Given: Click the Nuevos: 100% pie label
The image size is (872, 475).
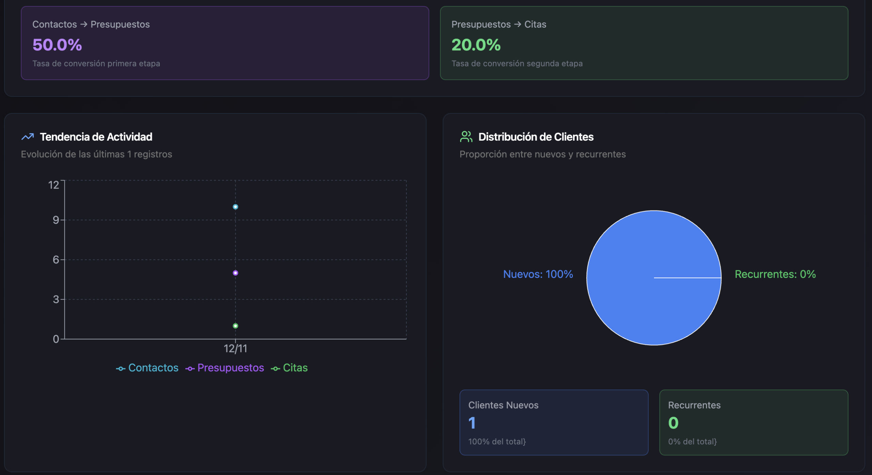Looking at the screenshot, I should (538, 274).
